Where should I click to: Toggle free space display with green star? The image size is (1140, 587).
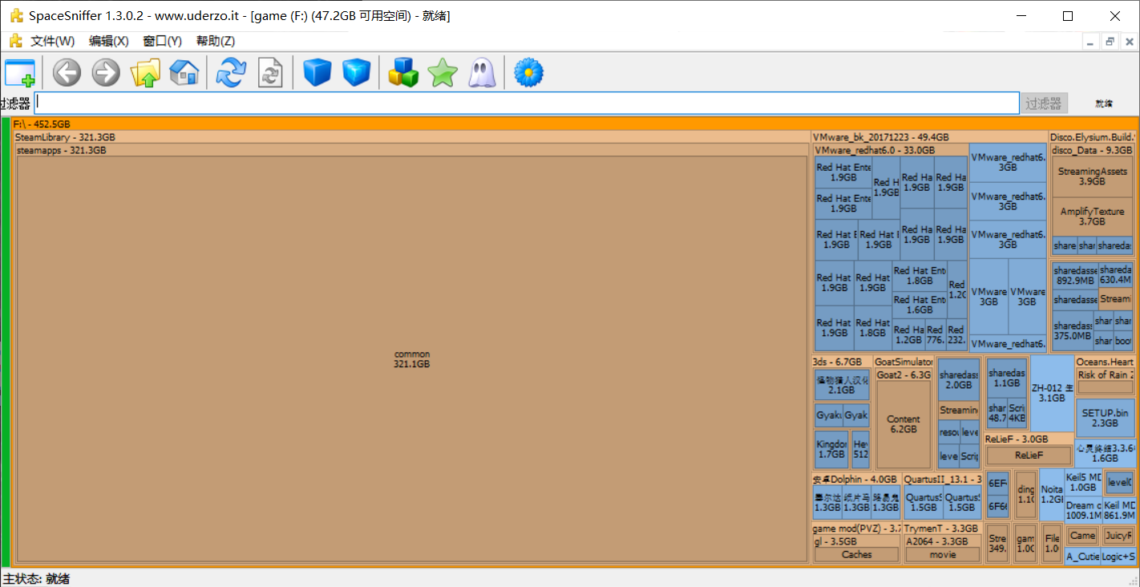pos(443,73)
